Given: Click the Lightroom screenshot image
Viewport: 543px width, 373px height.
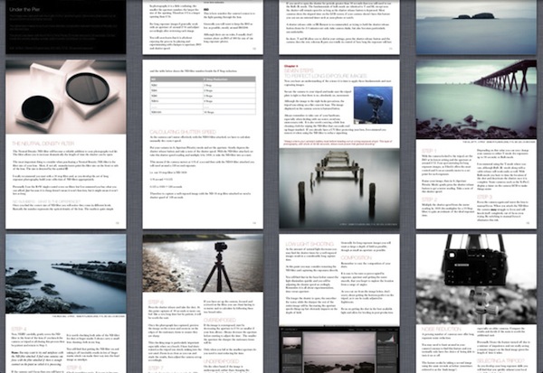Looking at the screenshot, I should tap(339, 350).
